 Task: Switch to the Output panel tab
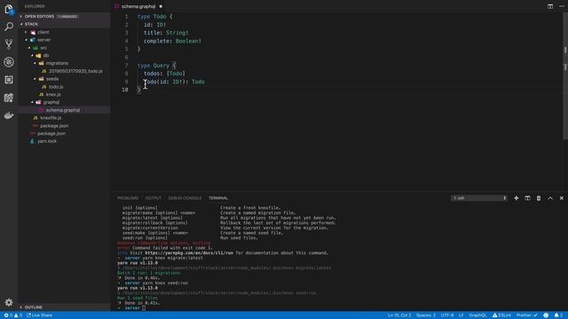154,198
